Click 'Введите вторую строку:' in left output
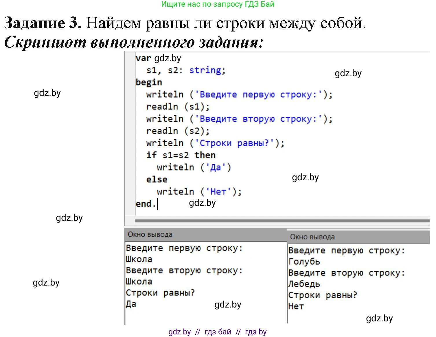 tap(184, 271)
